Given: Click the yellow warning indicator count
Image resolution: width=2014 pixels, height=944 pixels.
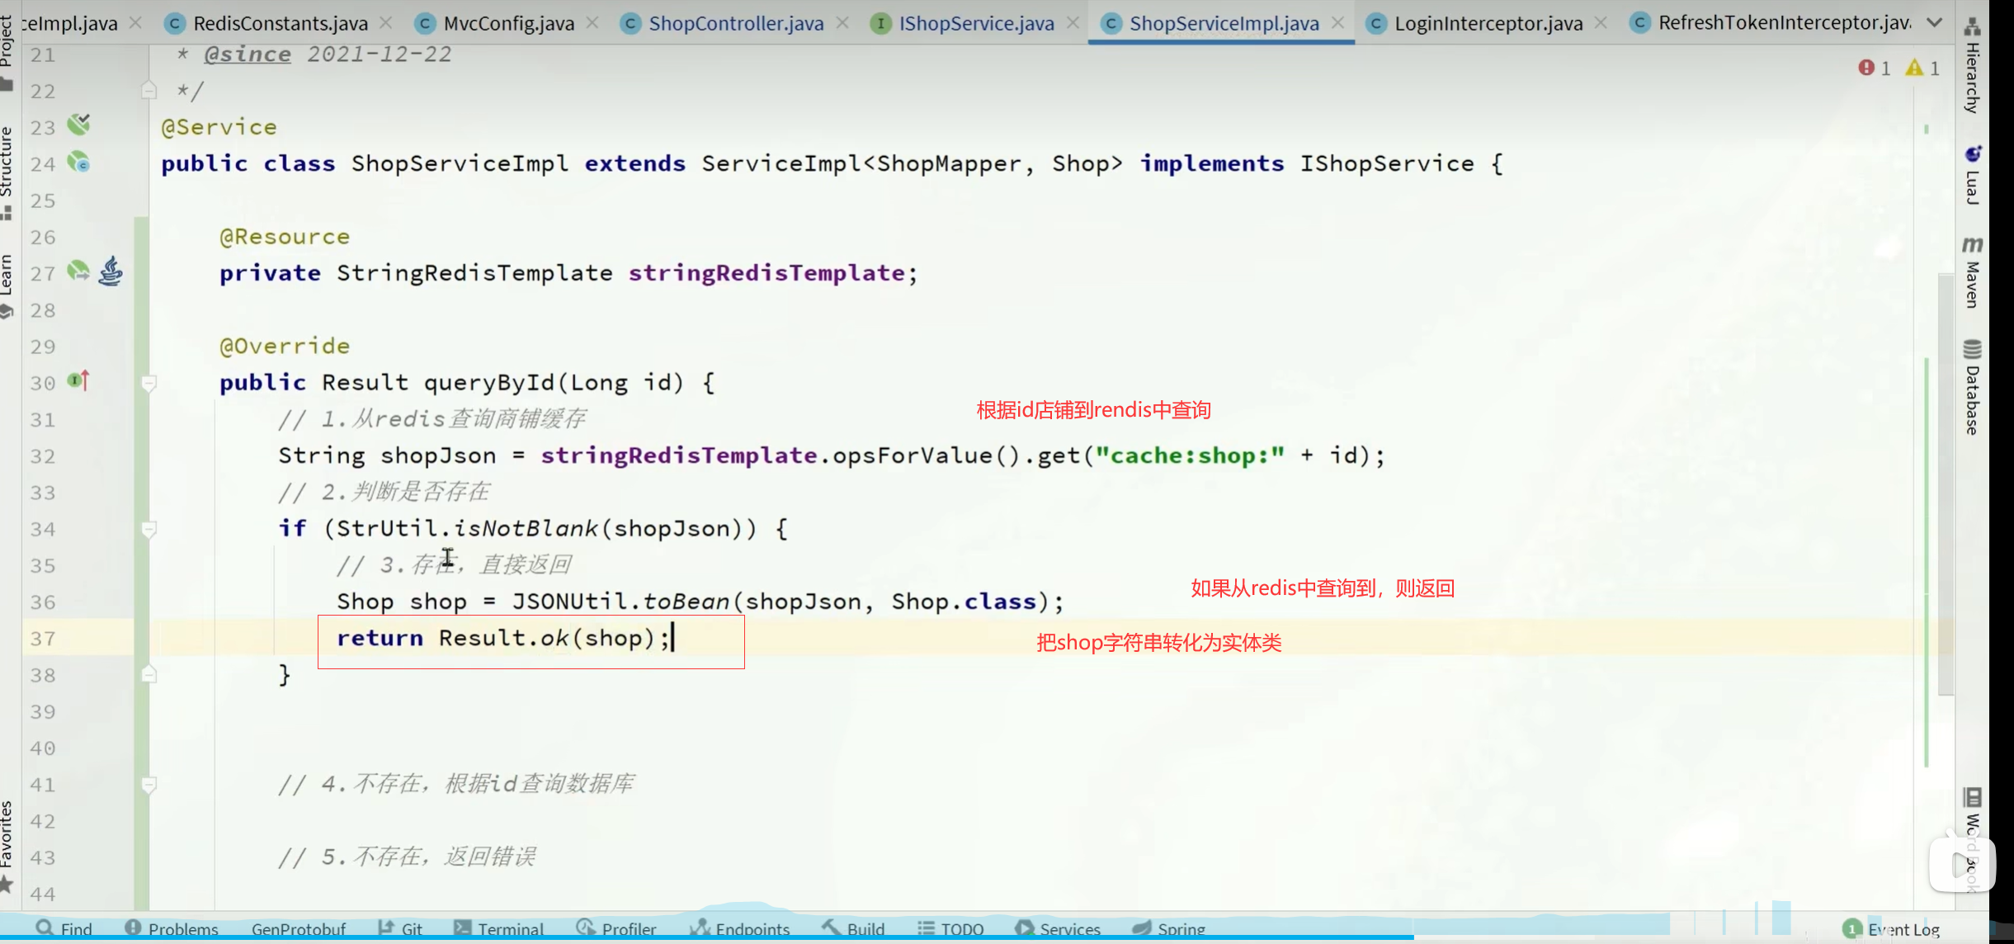Looking at the screenshot, I should pos(1922,68).
